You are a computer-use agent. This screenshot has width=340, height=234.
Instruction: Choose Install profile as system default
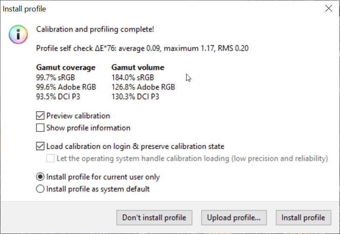pyautogui.click(x=40, y=189)
